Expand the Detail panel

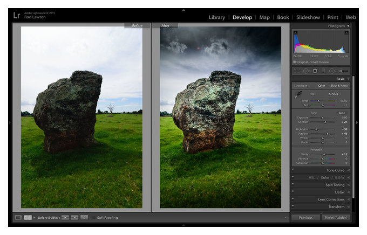click(x=348, y=192)
